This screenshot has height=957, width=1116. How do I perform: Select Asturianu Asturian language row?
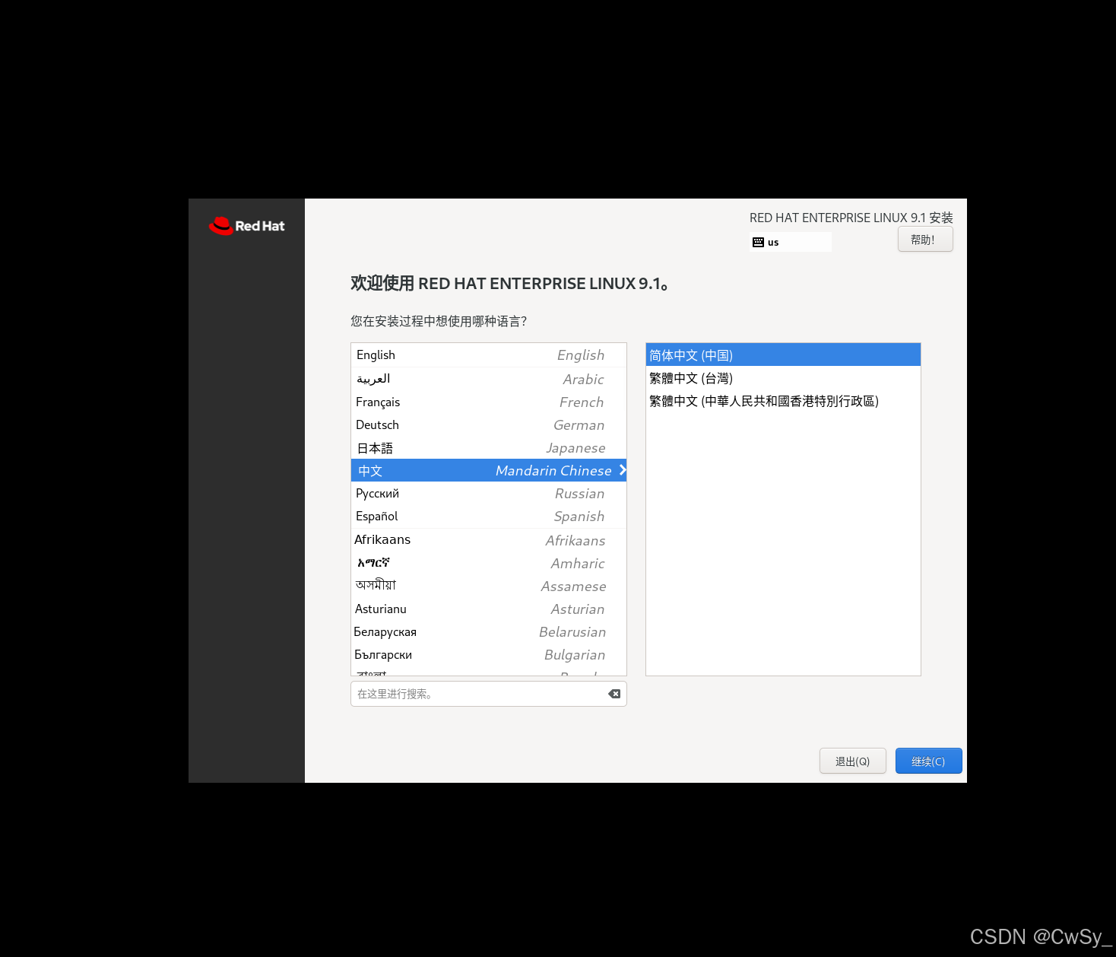point(488,609)
